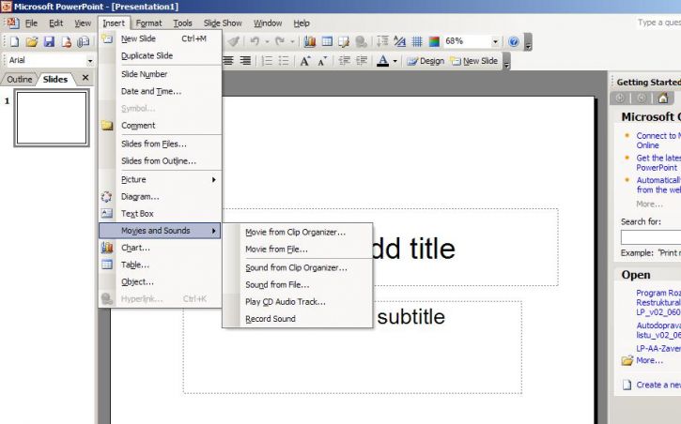Open the Format menu
681x424 pixels.
click(x=148, y=23)
